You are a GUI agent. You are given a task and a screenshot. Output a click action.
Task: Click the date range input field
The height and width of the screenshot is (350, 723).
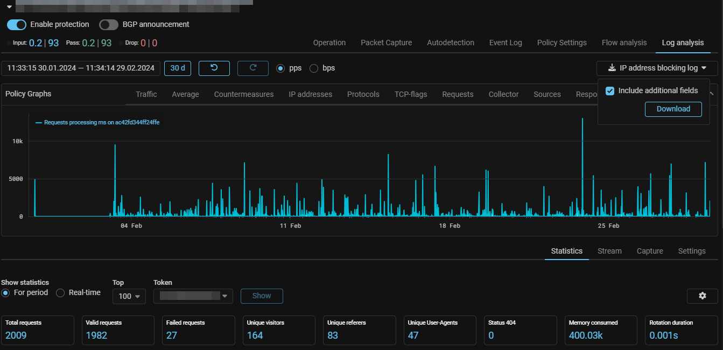(81, 68)
